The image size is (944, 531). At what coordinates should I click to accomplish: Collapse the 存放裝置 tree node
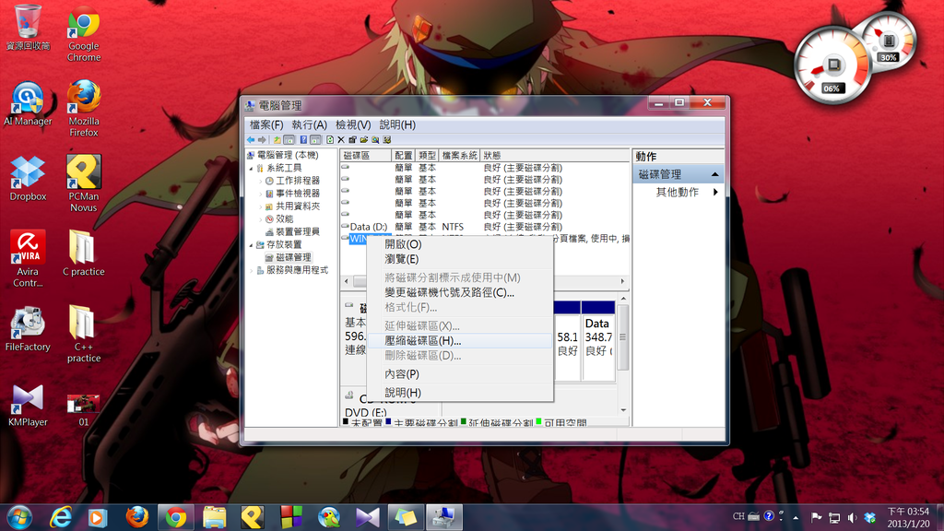click(252, 244)
